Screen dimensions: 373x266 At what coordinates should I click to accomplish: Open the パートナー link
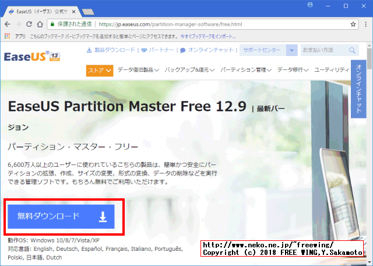pyautogui.click(x=157, y=50)
